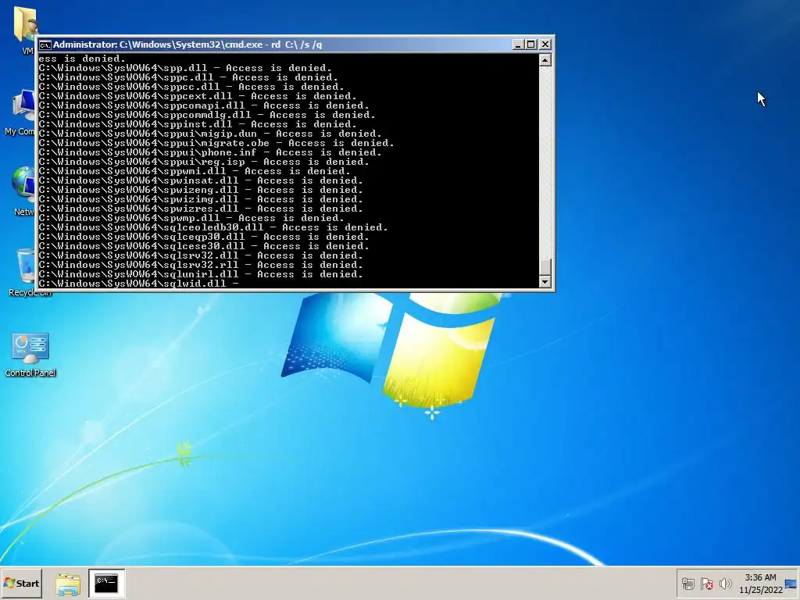Click the line for sqlunirl.dll
The height and width of the screenshot is (600, 800).
[201, 274]
